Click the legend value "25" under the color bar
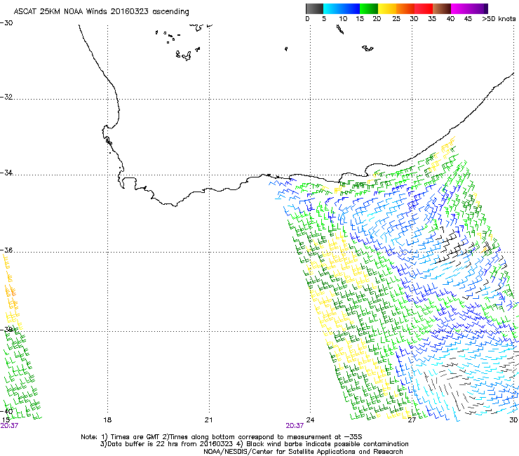 pos(396,19)
